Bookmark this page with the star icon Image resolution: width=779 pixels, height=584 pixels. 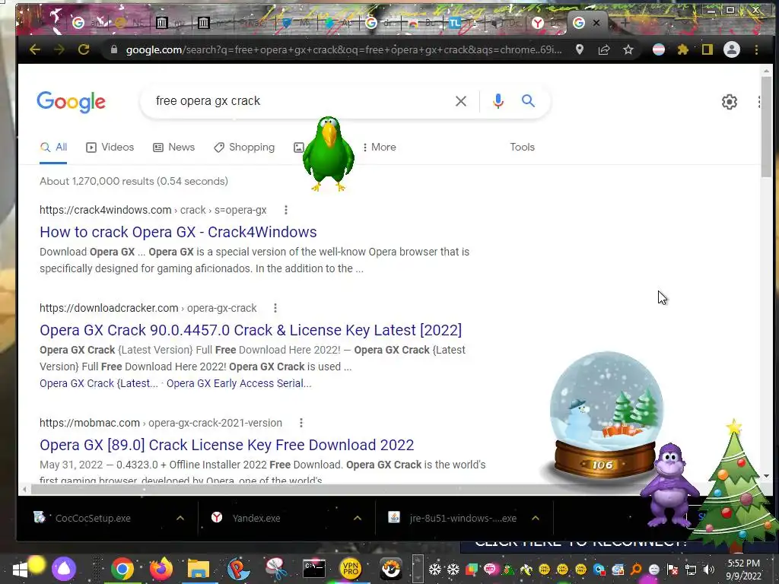point(628,49)
